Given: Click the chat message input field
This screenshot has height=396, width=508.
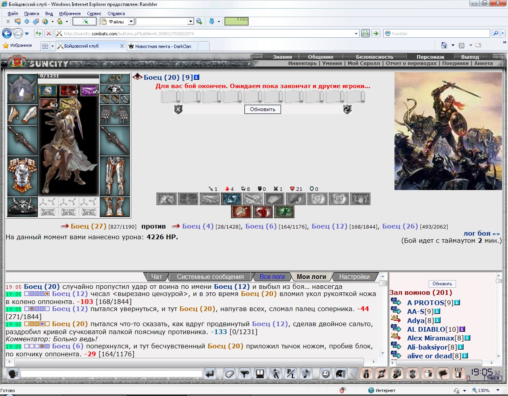Looking at the screenshot, I should 112,374.
